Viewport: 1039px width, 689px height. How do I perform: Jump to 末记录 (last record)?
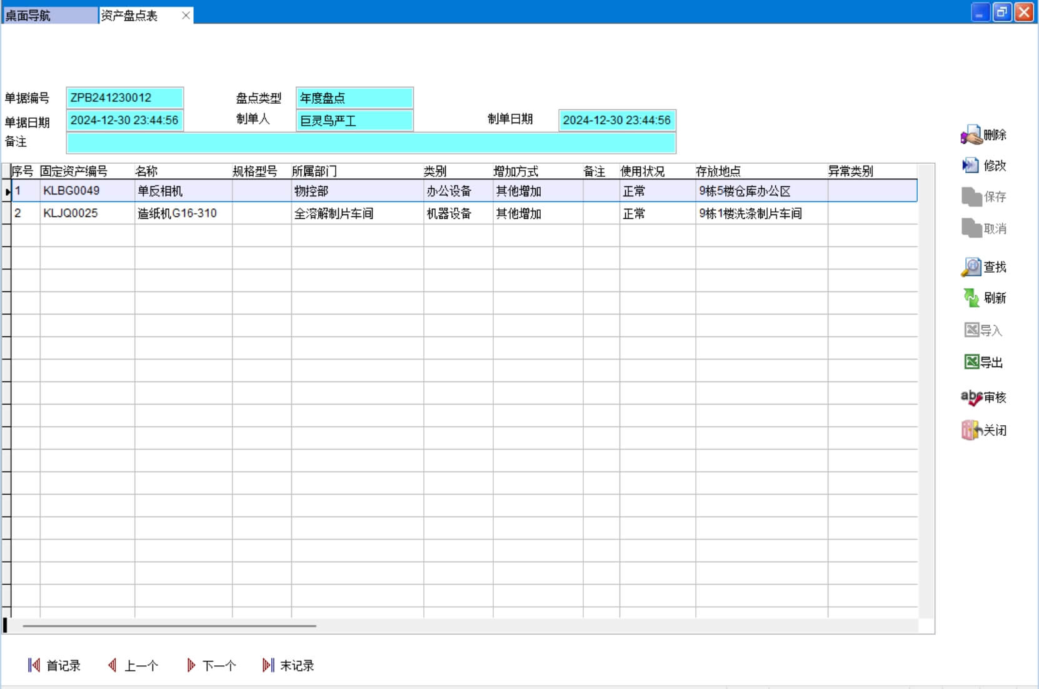point(268,666)
